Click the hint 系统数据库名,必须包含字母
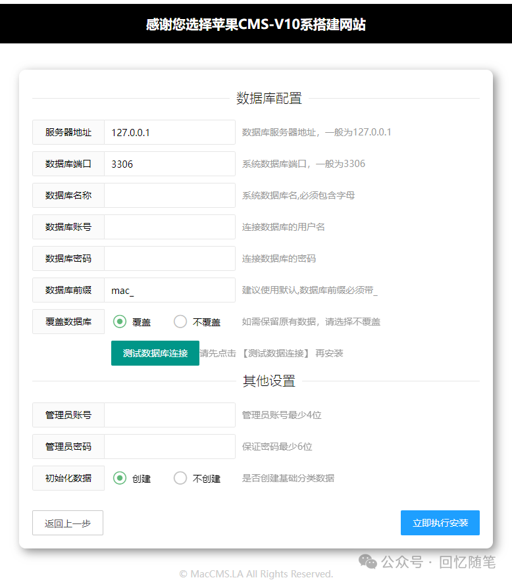 [298, 195]
